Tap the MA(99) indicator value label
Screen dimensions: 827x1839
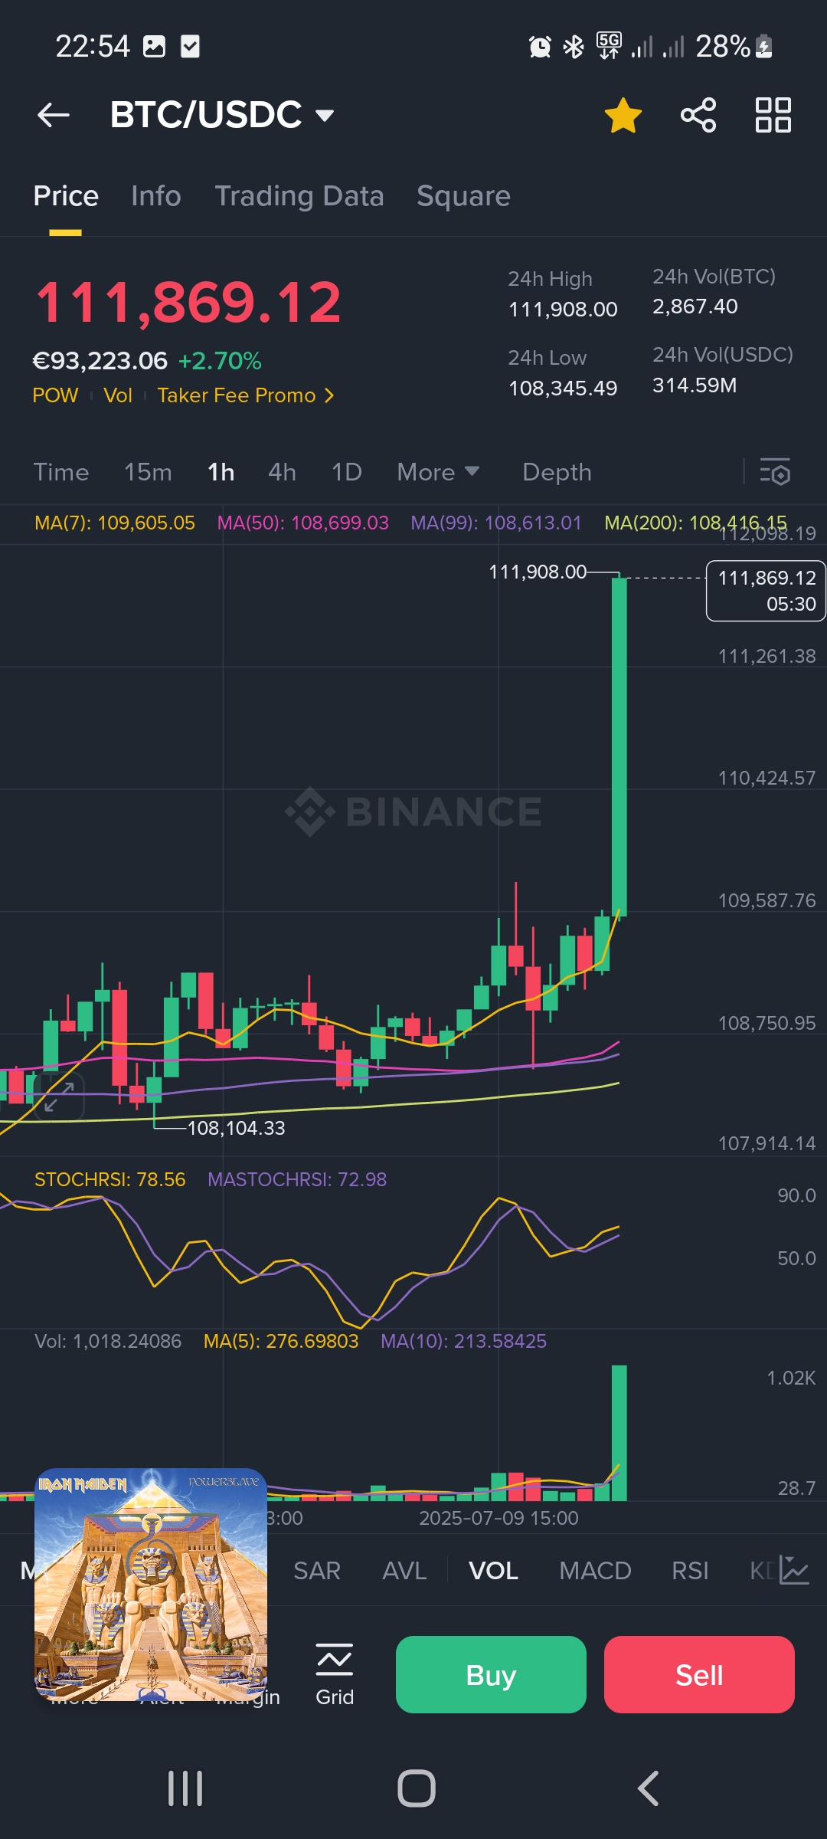496,523
